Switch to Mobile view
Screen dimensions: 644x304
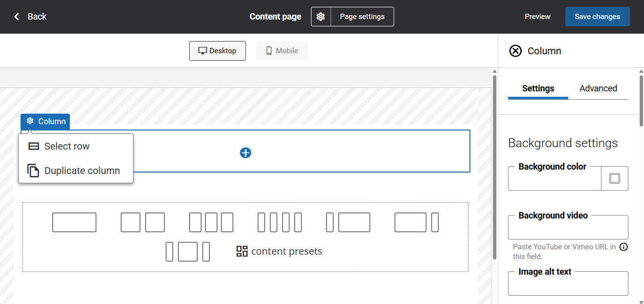[282, 51]
